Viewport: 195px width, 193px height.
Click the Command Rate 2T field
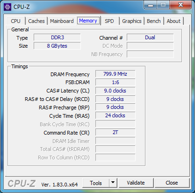[x=116, y=132]
